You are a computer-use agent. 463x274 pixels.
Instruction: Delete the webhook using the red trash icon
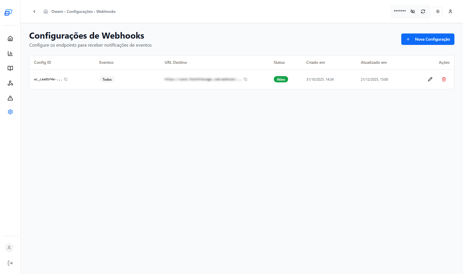(x=444, y=79)
